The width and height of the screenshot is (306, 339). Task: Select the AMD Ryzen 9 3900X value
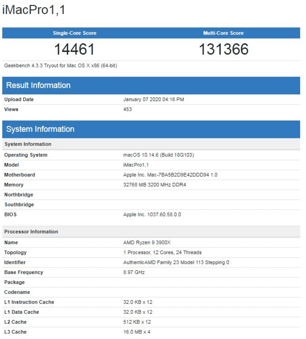click(147, 243)
